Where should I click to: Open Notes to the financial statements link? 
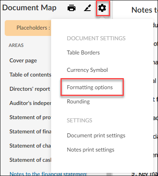point(48,174)
